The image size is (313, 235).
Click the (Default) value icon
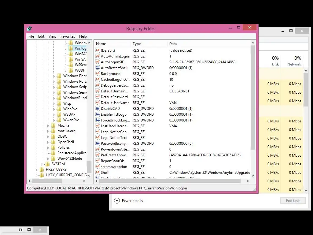(98, 50)
